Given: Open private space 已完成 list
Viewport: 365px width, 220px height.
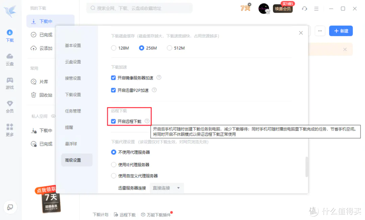Looking at the screenshot, I should tap(42, 144).
